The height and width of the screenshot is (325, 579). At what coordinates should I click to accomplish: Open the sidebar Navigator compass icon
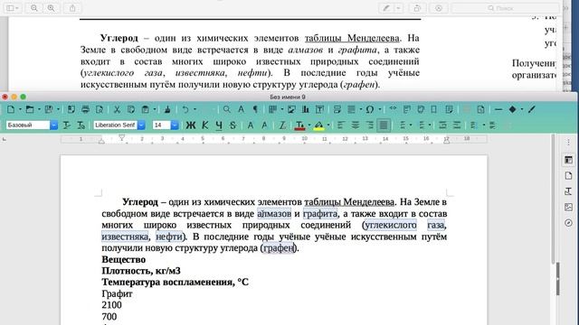click(x=569, y=223)
